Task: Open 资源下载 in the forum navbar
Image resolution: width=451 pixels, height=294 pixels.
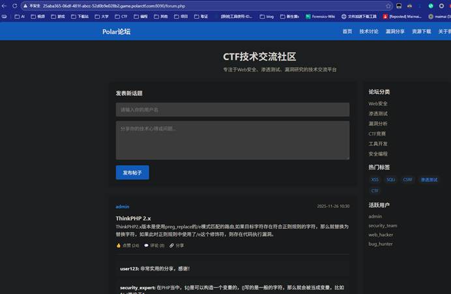Action: click(x=422, y=31)
